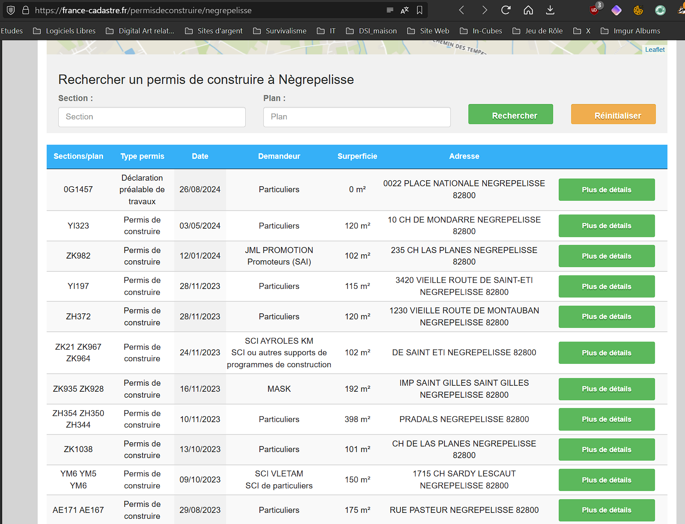Focus the Section input field
The height and width of the screenshot is (524, 685).
pos(152,117)
